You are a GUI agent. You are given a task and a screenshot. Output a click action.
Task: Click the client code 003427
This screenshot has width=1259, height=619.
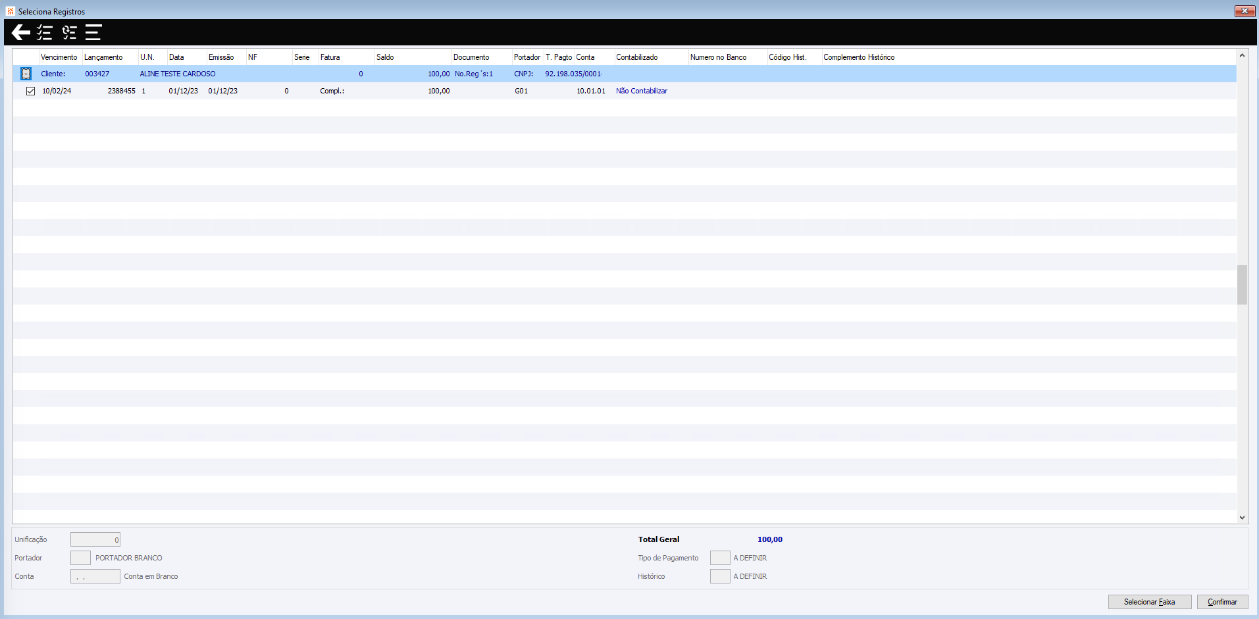coord(97,74)
